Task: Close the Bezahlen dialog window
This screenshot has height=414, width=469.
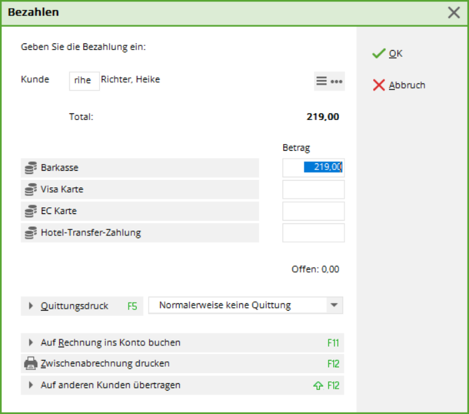Action: tap(454, 13)
